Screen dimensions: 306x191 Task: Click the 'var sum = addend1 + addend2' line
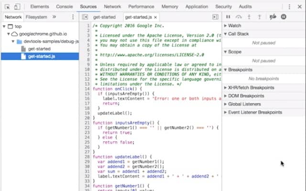click(132, 171)
